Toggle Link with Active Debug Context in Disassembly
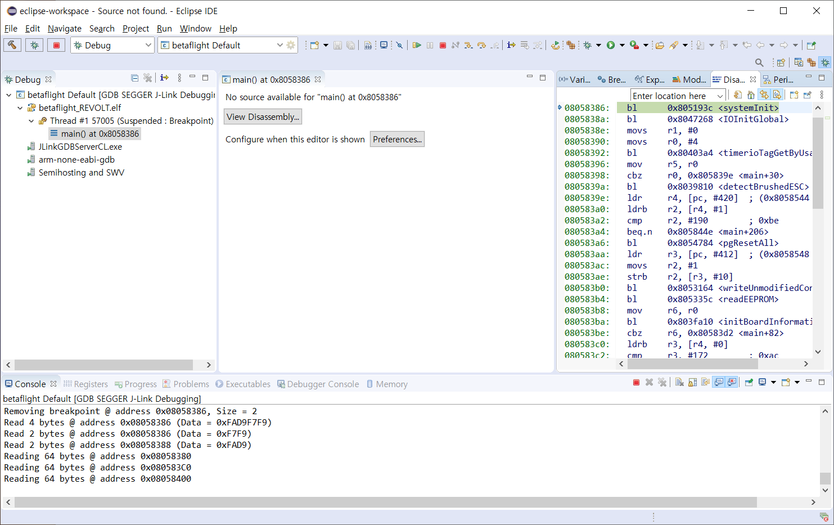The height and width of the screenshot is (525, 834). point(764,95)
